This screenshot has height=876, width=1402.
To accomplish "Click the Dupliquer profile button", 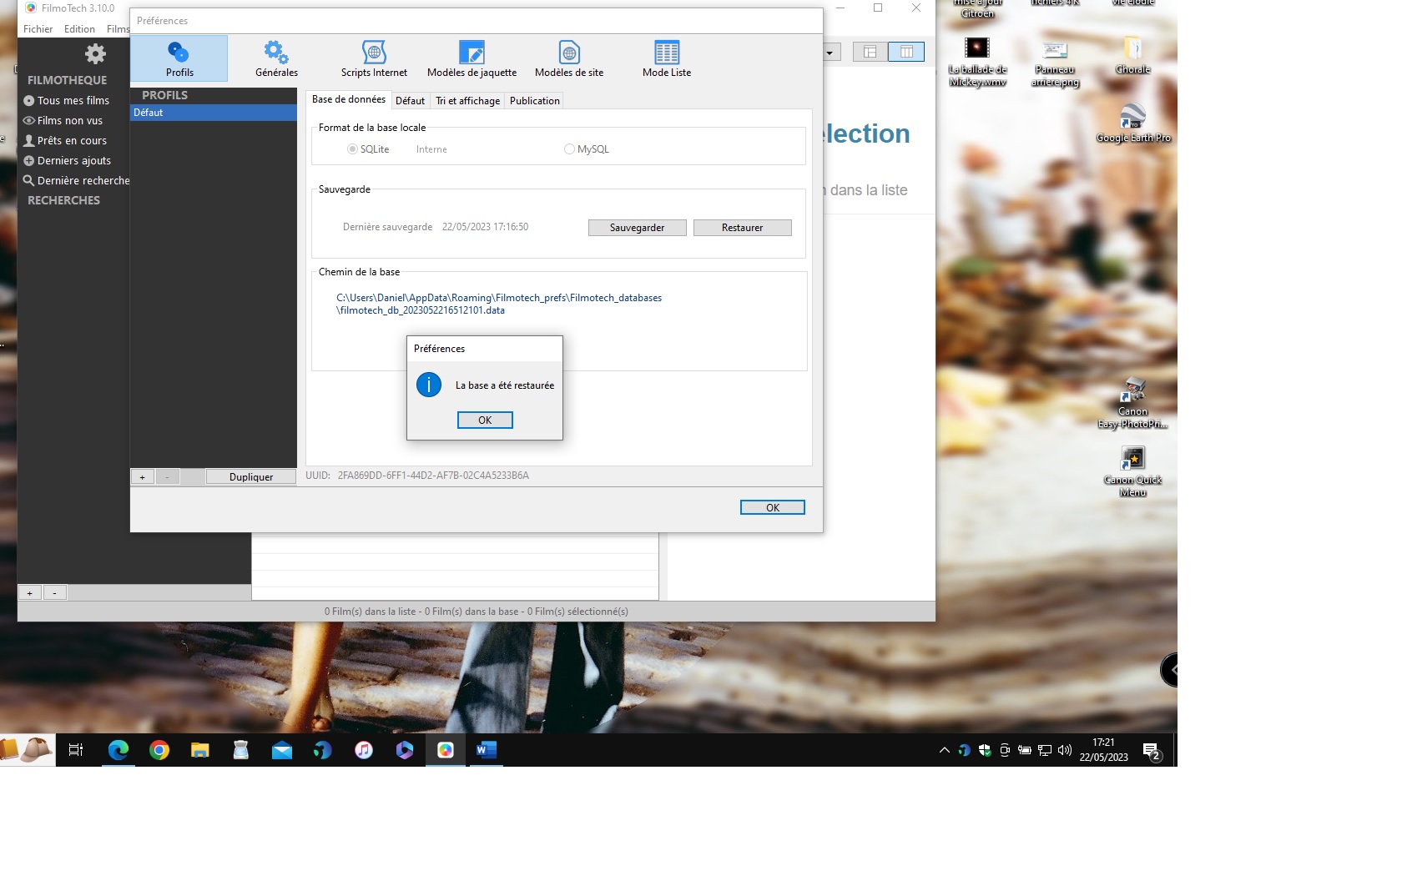I will pyautogui.click(x=251, y=477).
